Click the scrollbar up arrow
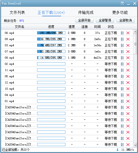Screen dimensions: 138x153 pyautogui.click(x=135, y=32)
